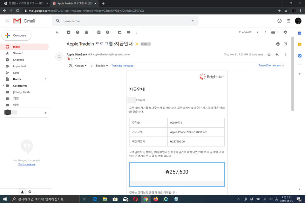This screenshot has height=203, width=305.
Task: Move email to a folder
Action: pos(120,32)
